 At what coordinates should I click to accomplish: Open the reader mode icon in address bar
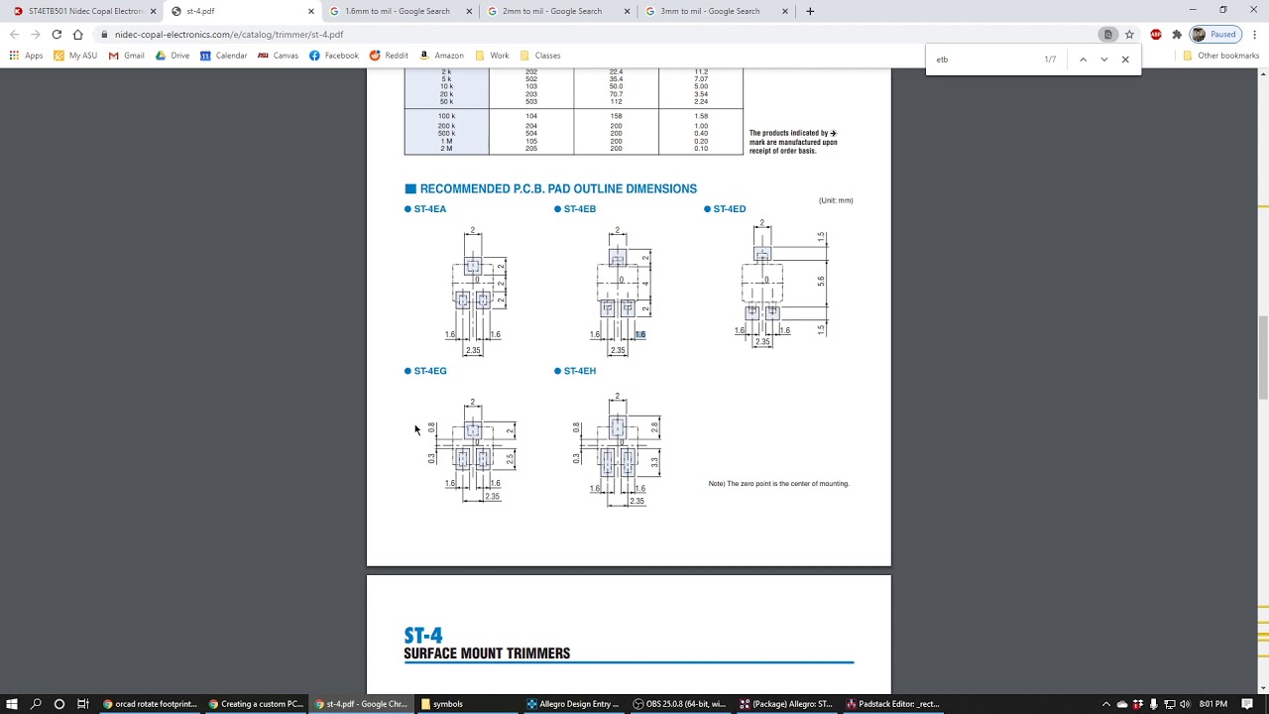tap(1107, 34)
